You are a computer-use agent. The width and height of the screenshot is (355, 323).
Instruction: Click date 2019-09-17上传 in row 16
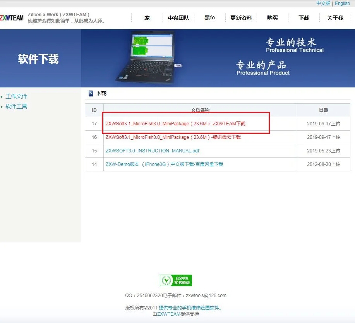coord(324,137)
